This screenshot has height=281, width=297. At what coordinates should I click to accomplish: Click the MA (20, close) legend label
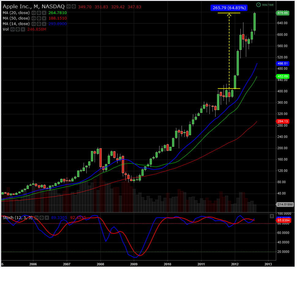click(x=16, y=13)
